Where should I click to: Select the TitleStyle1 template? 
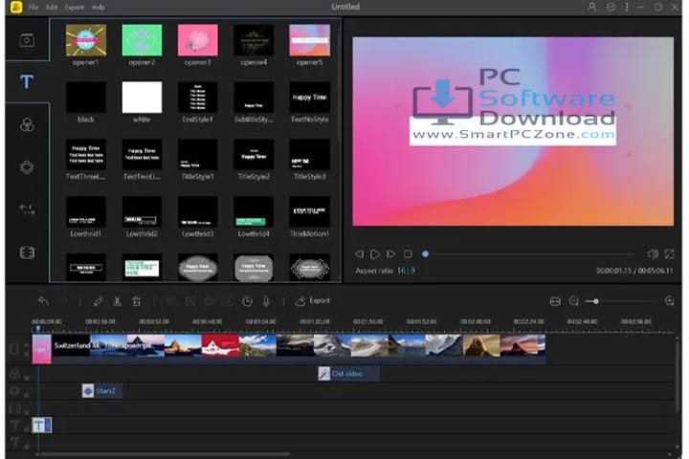pos(197,155)
